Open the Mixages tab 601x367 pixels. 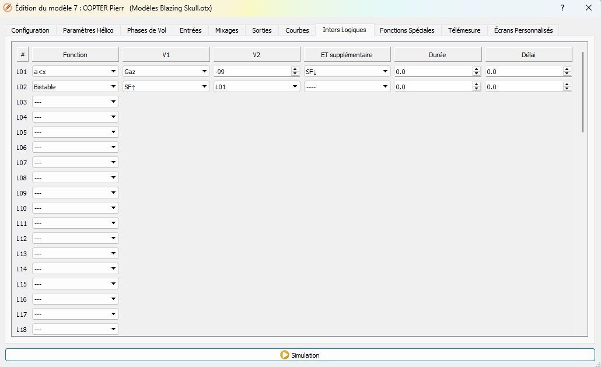pyautogui.click(x=226, y=30)
